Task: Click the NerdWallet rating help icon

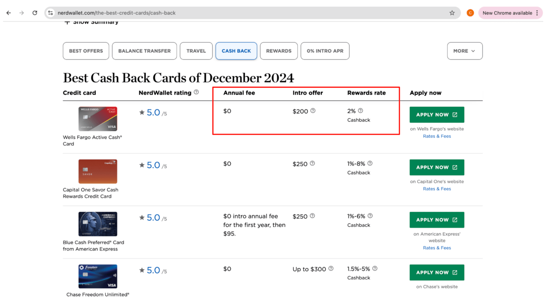Action: pos(196,92)
